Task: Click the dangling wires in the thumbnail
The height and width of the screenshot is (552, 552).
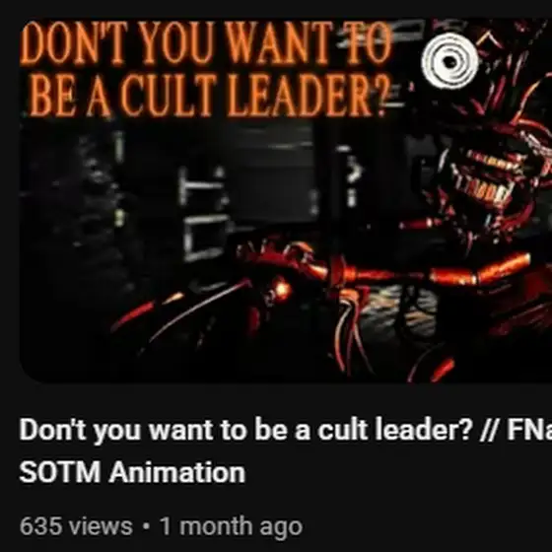Action: click(x=350, y=331)
